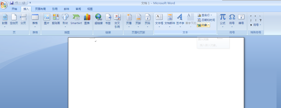This screenshot has width=281, height=108.
Task: Insert a 空白页 blank page
Action: [14, 19]
